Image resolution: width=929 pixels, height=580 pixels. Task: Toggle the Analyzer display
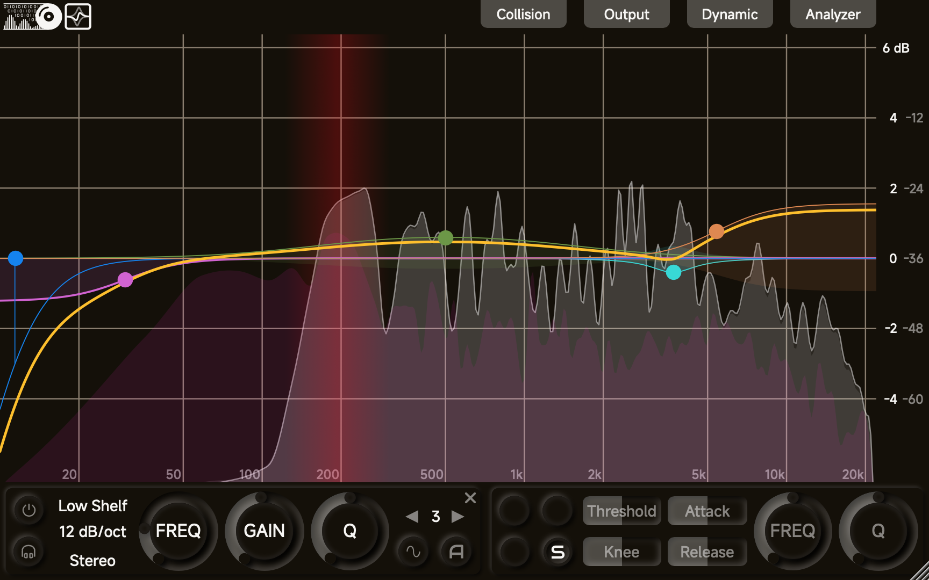(833, 14)
